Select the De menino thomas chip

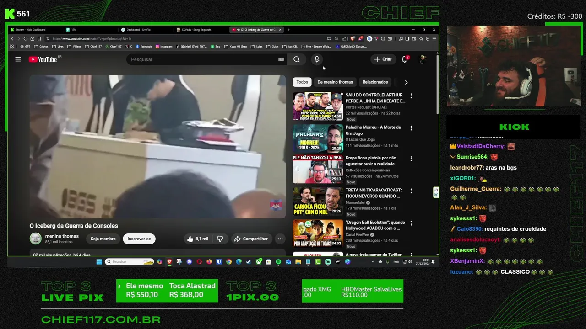[x=335, y=82]
